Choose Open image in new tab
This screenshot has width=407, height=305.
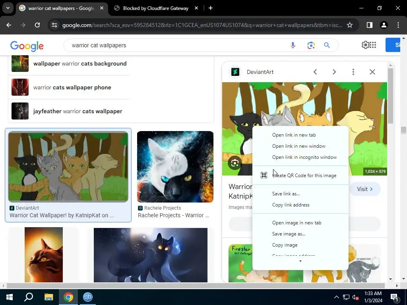pos(300,223)
